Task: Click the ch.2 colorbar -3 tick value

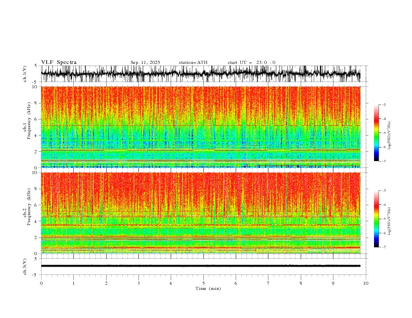Action: point(383,191)
